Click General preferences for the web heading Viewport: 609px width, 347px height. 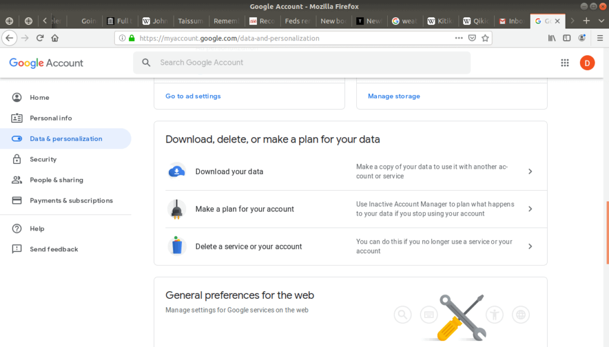(x=240, y=295)
